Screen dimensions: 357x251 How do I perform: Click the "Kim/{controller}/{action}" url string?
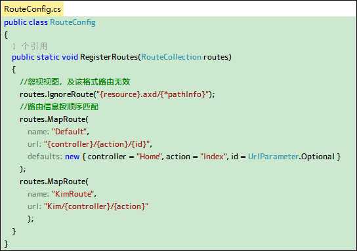(96, 206)
